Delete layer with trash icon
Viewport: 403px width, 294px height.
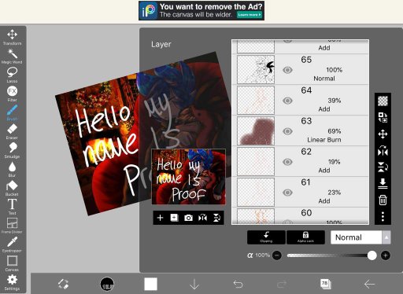pos(383,200)
